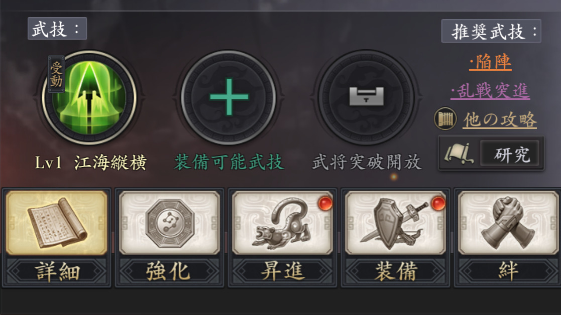Add a skill via the green plus slot
561x315 pixels.
[x=229, y=97]
